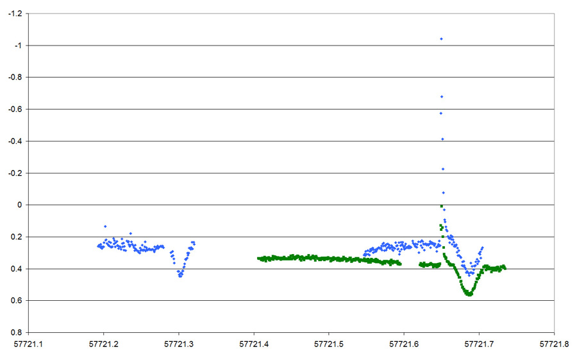577x356 pixels.
Task: Select the blue outlier point above 57721.2
Action: pos(105,226)
